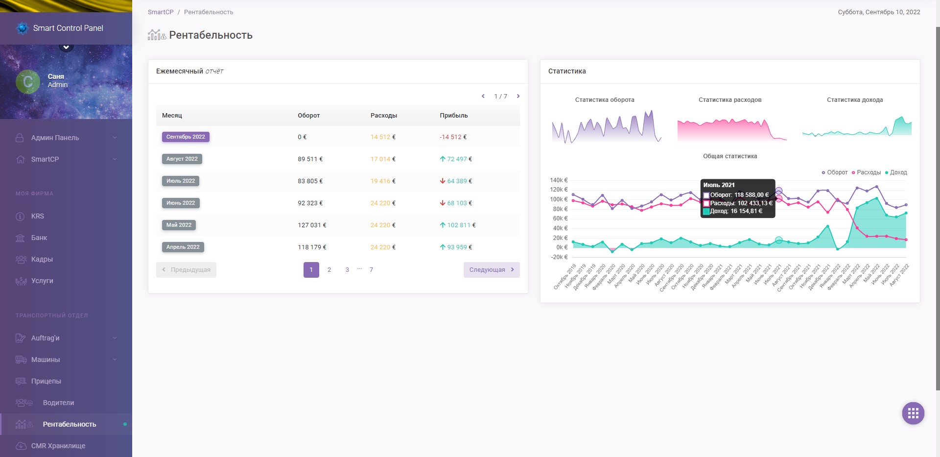Open Кадры via the people icon

pyautogui.click(x=22, y=259)
